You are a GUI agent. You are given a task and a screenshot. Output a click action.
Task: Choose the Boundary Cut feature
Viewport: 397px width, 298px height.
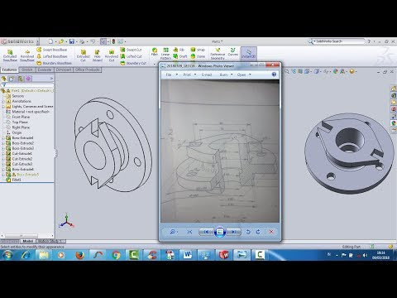(x=133, y=63)
